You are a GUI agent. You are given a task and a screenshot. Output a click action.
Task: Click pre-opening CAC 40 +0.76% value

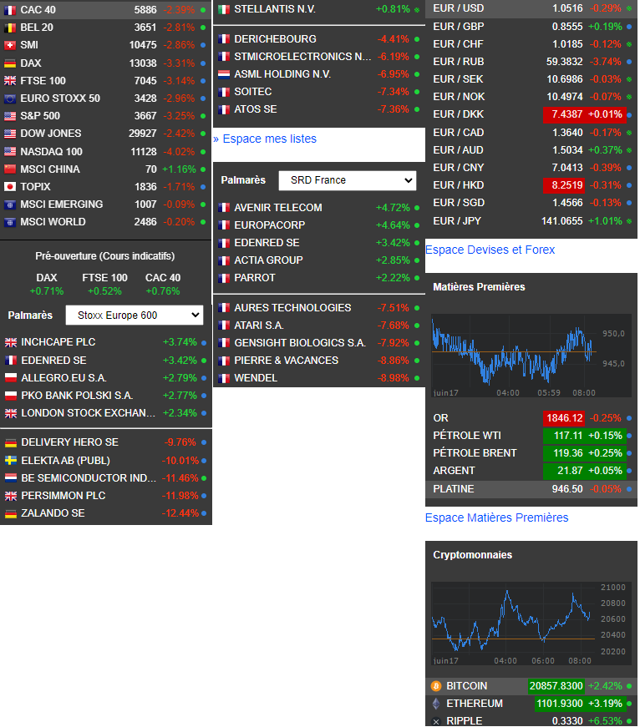(163, 291)
